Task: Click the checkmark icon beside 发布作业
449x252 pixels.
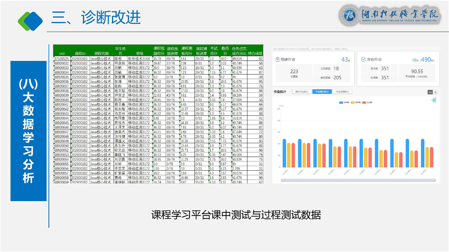Action: click(364, 60)
